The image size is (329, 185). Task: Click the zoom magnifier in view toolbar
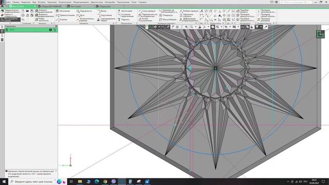pyautogui.click(x=191, y=27)
